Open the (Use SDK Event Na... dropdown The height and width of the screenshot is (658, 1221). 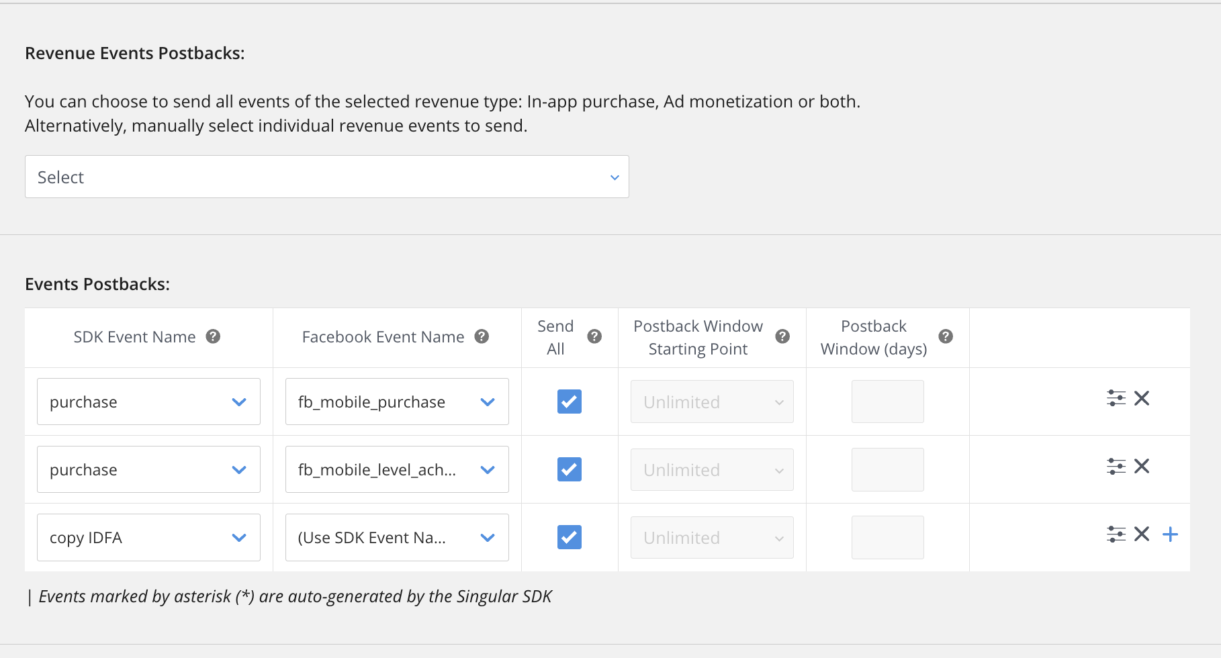point(396,537)
